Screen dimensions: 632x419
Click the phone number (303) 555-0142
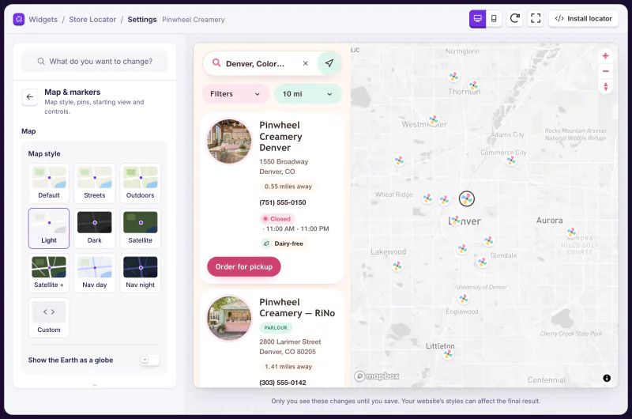[x=283, y=383]
